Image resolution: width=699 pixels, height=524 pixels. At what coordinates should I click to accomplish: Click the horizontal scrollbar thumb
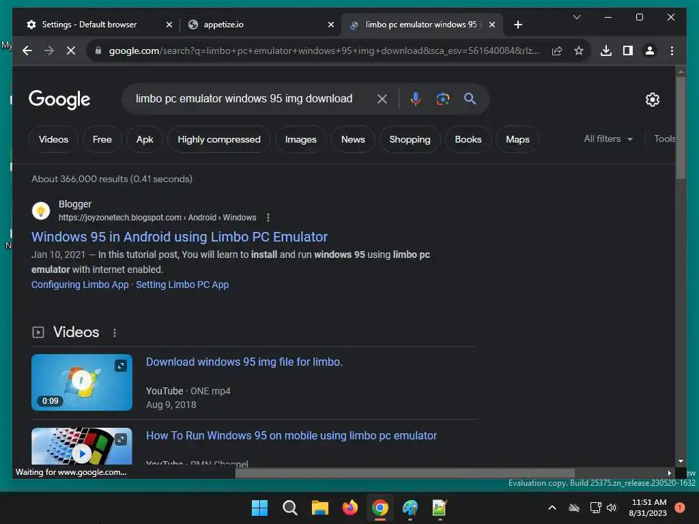(x=405, y=473)
